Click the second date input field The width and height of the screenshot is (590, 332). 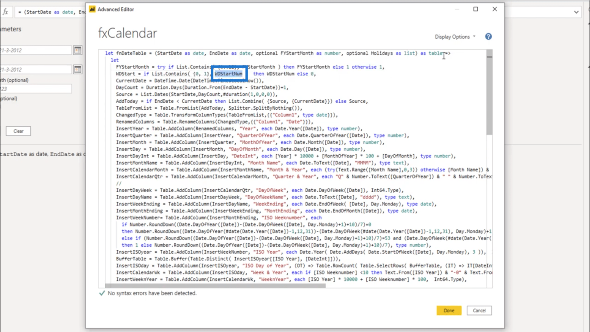pos(36,70)
